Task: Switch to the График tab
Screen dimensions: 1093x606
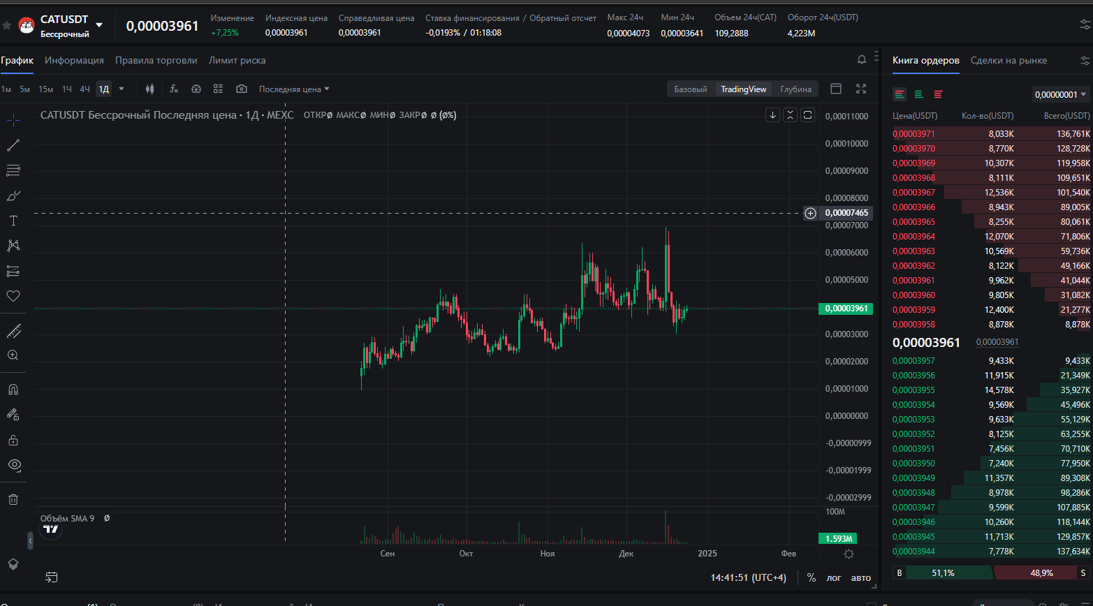Action: pos(17,60)
